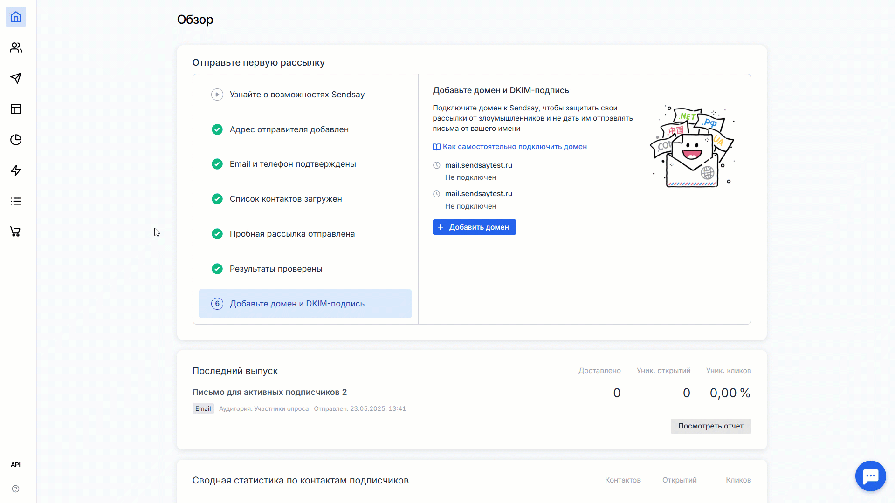Screen dimensions: 895x503
Task: Open the automation lightning-bolt sidebar icon
Action: [16, 170]
